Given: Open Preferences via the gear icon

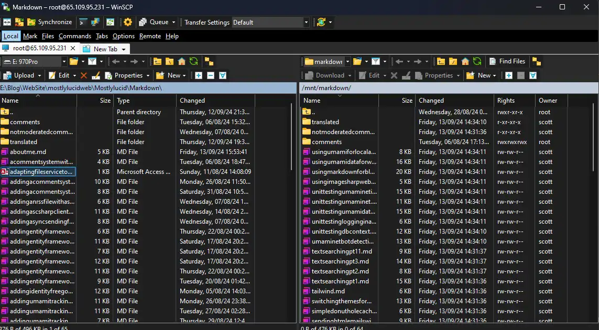Looking at the screenshot, I should 128,22.
